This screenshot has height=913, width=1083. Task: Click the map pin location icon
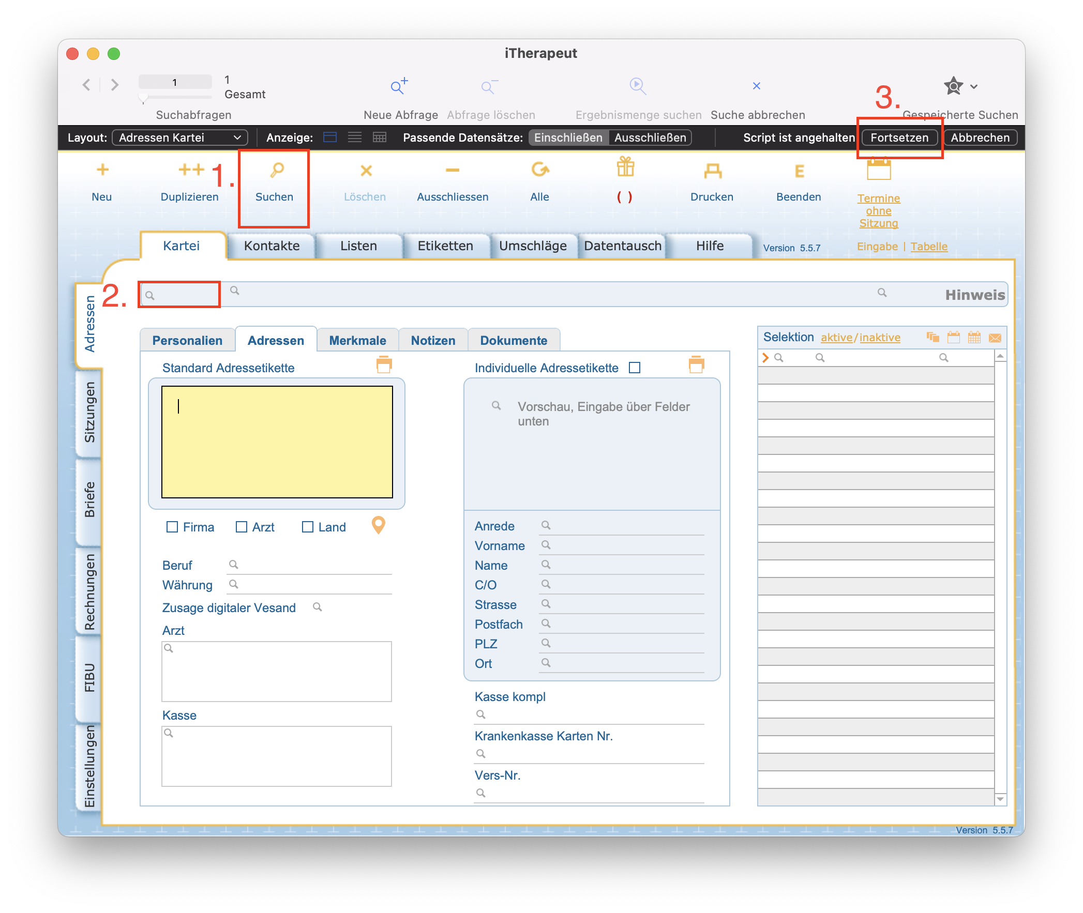(x=379, y=525)
